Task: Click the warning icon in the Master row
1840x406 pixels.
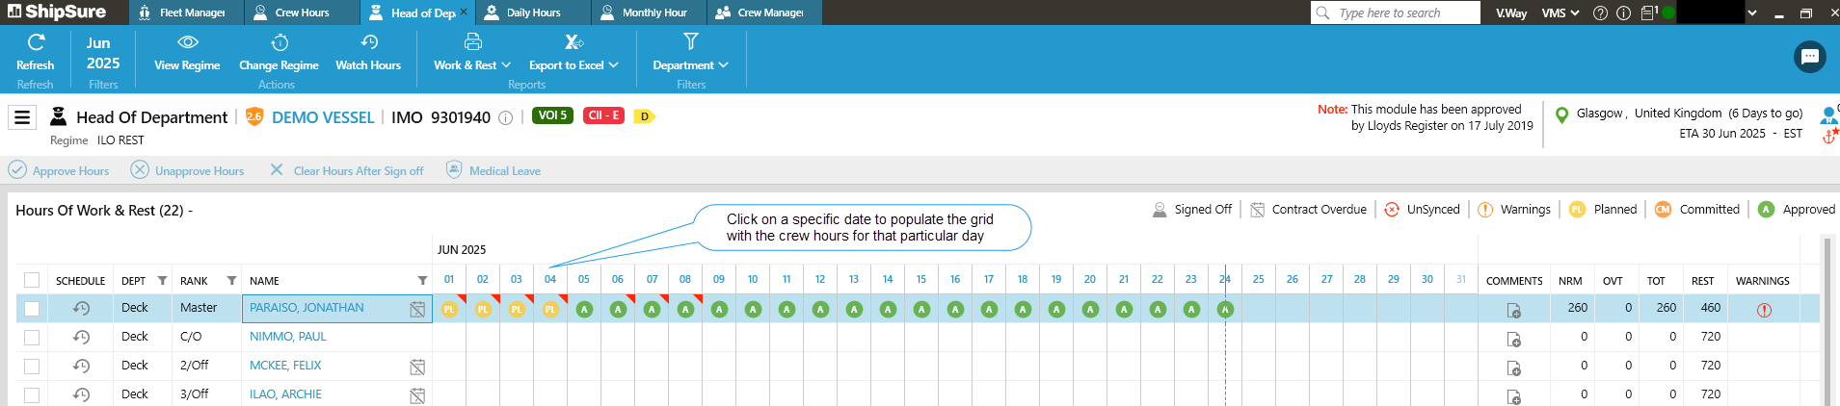Action: tap(1764, 310)
